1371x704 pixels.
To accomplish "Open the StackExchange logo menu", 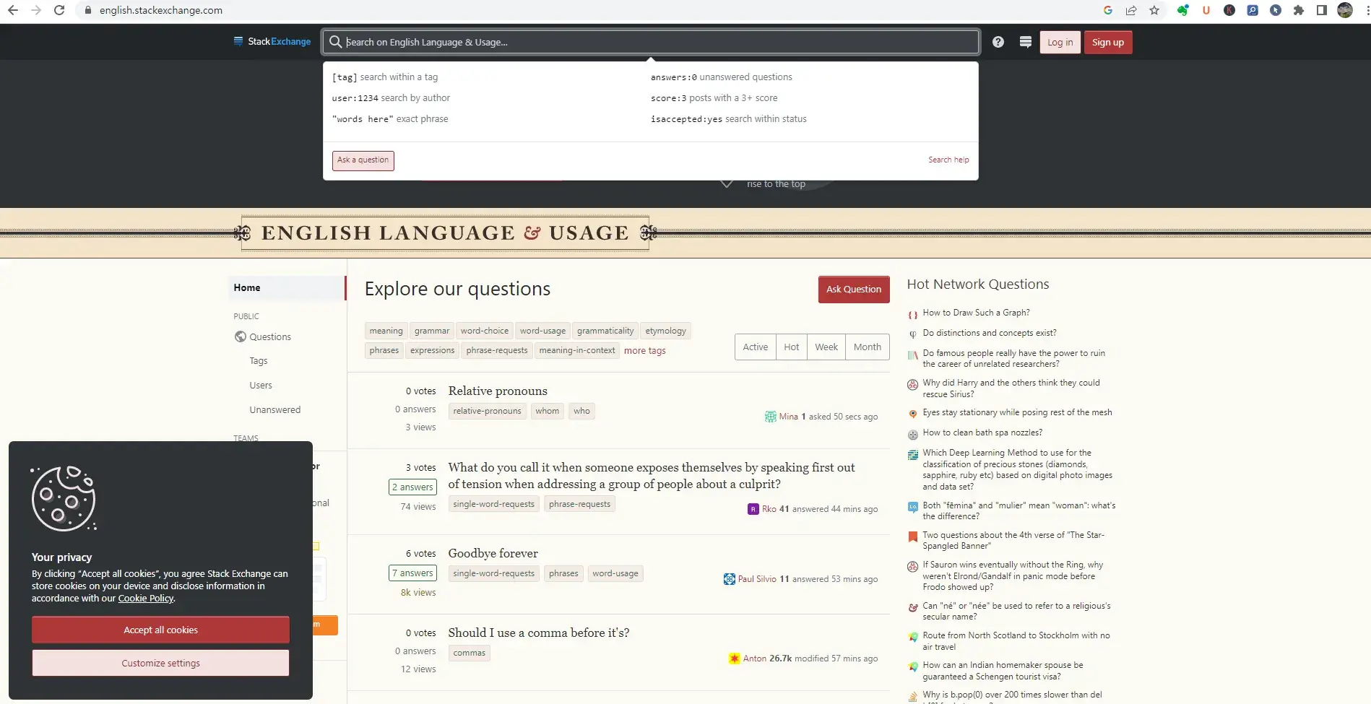I will (272, 42).
